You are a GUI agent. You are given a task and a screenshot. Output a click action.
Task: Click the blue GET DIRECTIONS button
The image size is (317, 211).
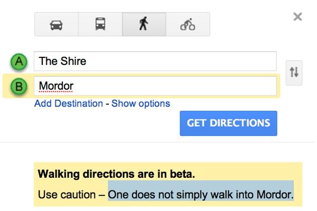pyautogui.click(x=228, y=123)
